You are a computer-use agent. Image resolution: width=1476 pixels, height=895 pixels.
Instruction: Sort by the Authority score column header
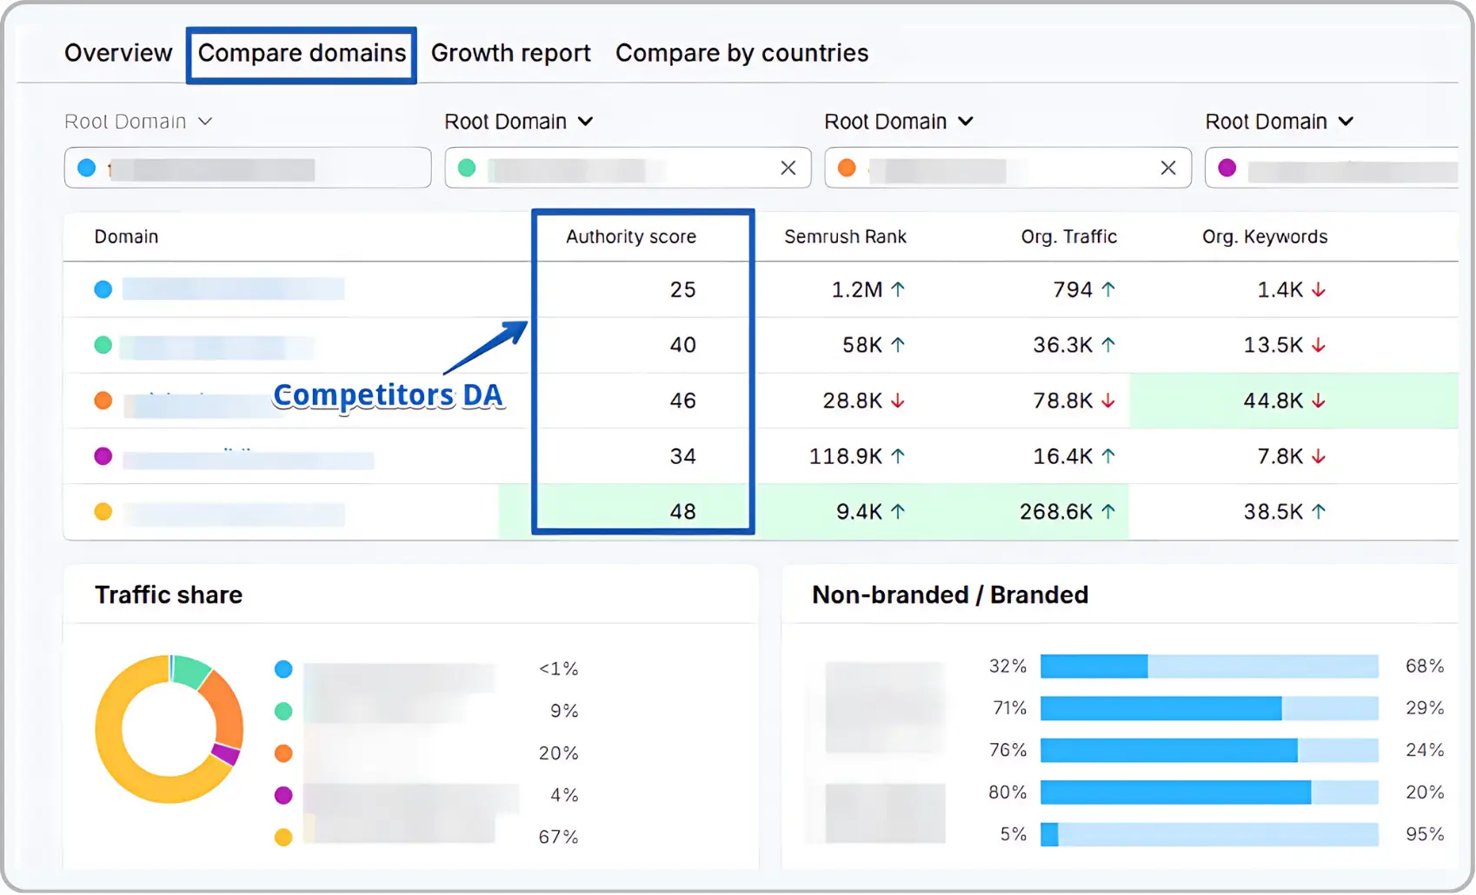(631, 236)
